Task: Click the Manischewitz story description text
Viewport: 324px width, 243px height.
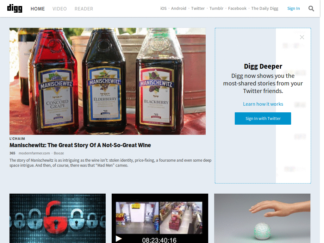Action: (110, 163)
